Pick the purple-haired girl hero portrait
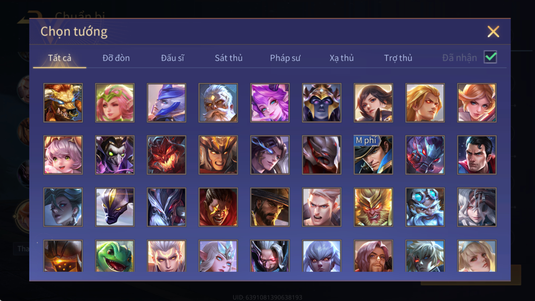 (x=270, y=103)
